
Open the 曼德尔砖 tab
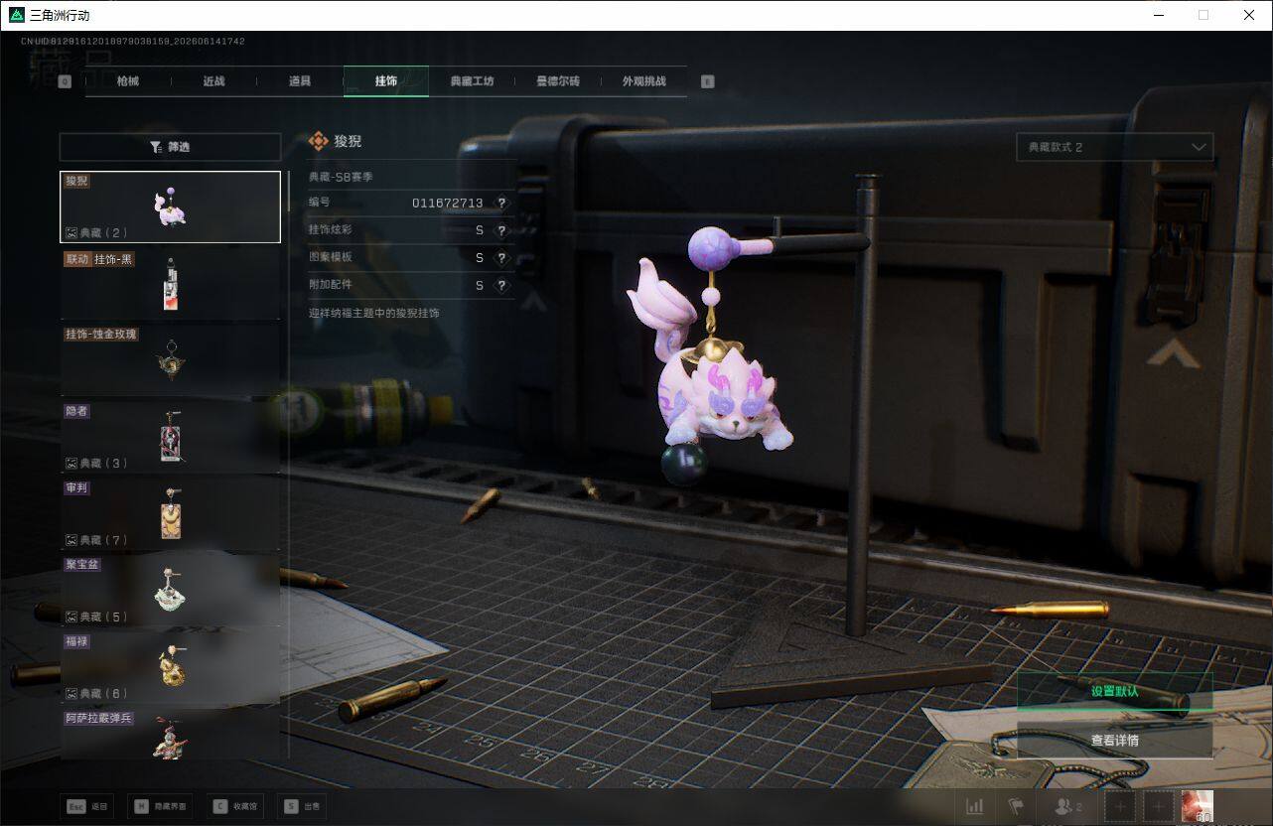coord(558,81)
